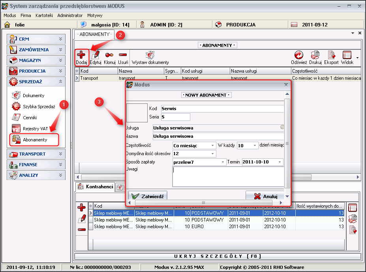Image resolution: width=366 pixels, height=272 pixels.
Task: Open the Częstotliwość dropdown
Action: point(213,145)
